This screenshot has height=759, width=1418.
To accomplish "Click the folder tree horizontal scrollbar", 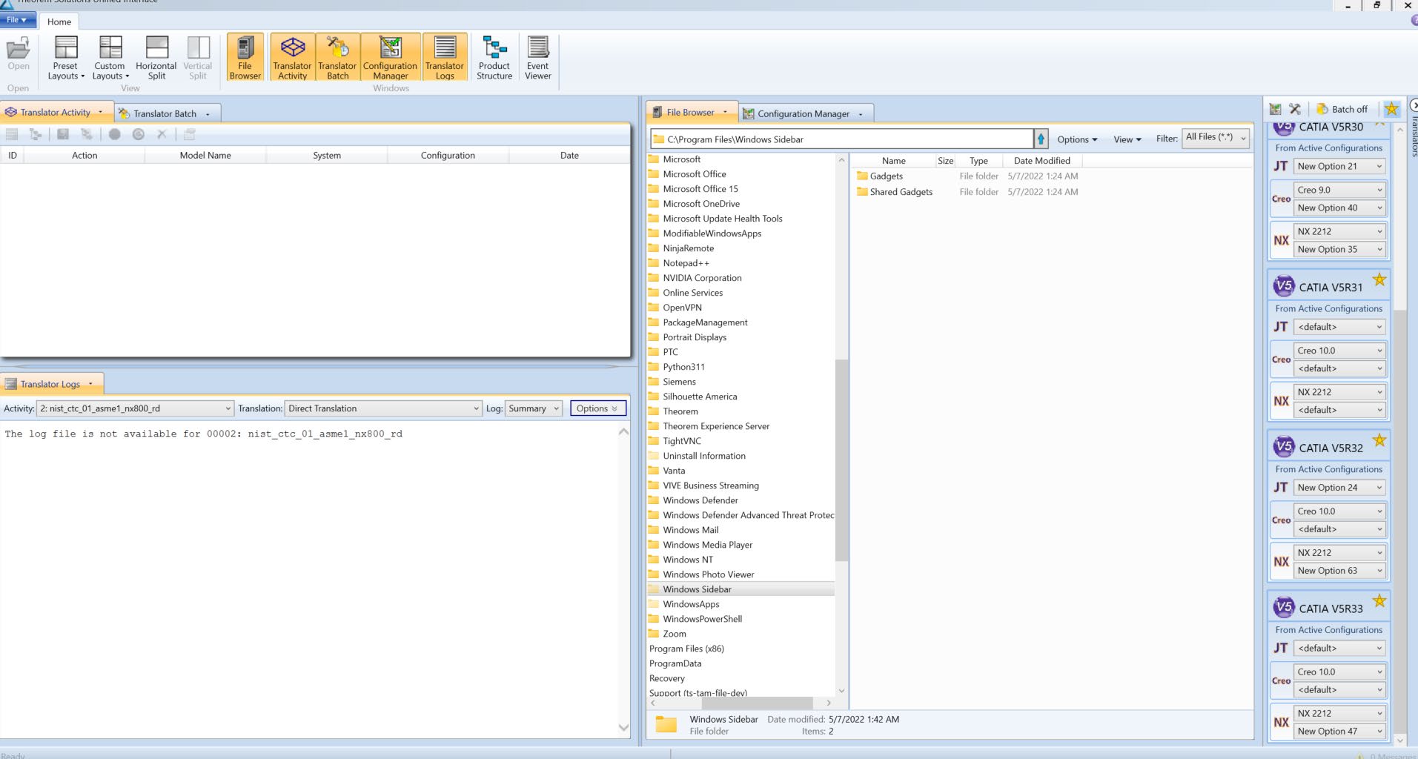I will click(756, 703).
